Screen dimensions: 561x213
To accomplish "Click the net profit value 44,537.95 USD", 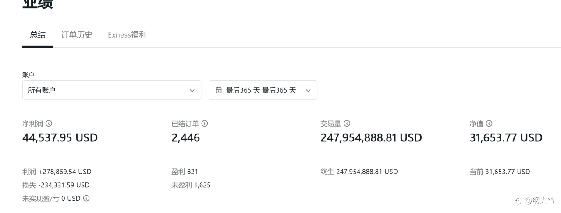I will [60, 138].
